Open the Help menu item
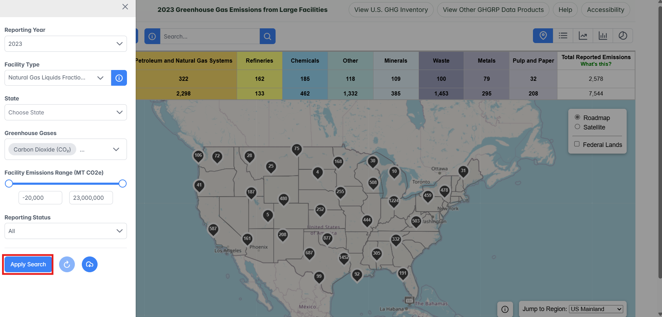 click(x=565, y=10)
